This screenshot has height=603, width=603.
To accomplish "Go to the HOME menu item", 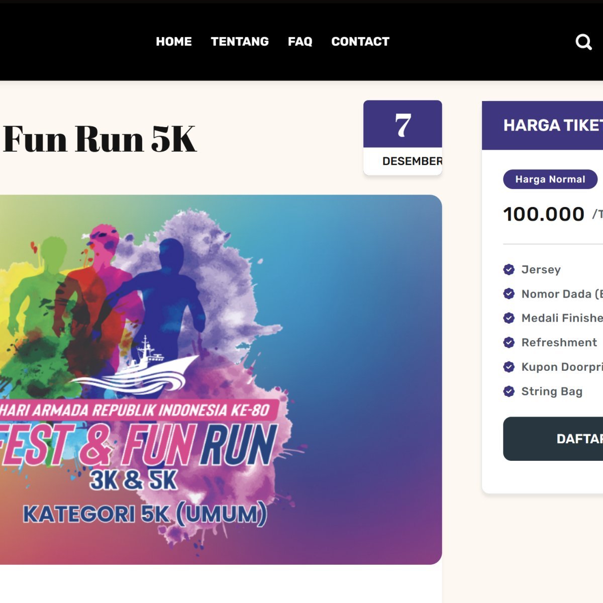I will (x=173, y=42).
